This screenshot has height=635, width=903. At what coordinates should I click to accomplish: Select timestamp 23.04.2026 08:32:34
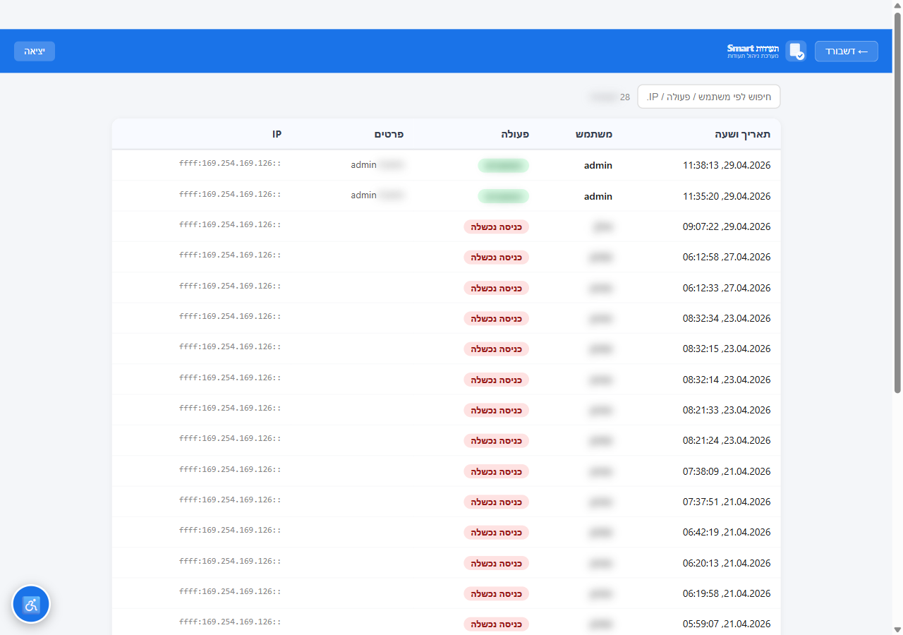click(727, 318)
